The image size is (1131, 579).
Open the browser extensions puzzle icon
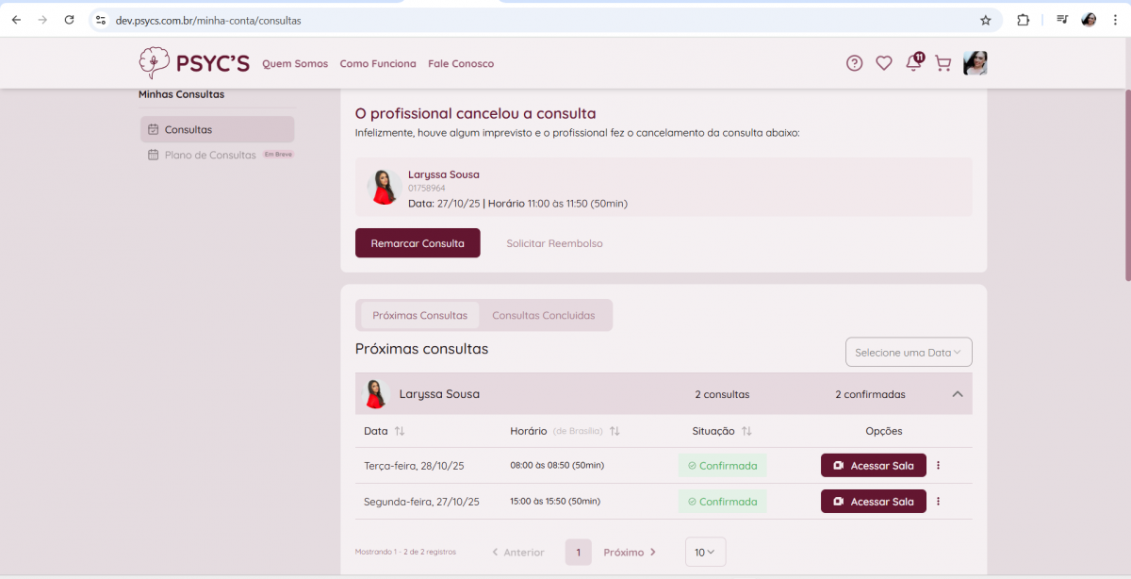[1023, 20]
